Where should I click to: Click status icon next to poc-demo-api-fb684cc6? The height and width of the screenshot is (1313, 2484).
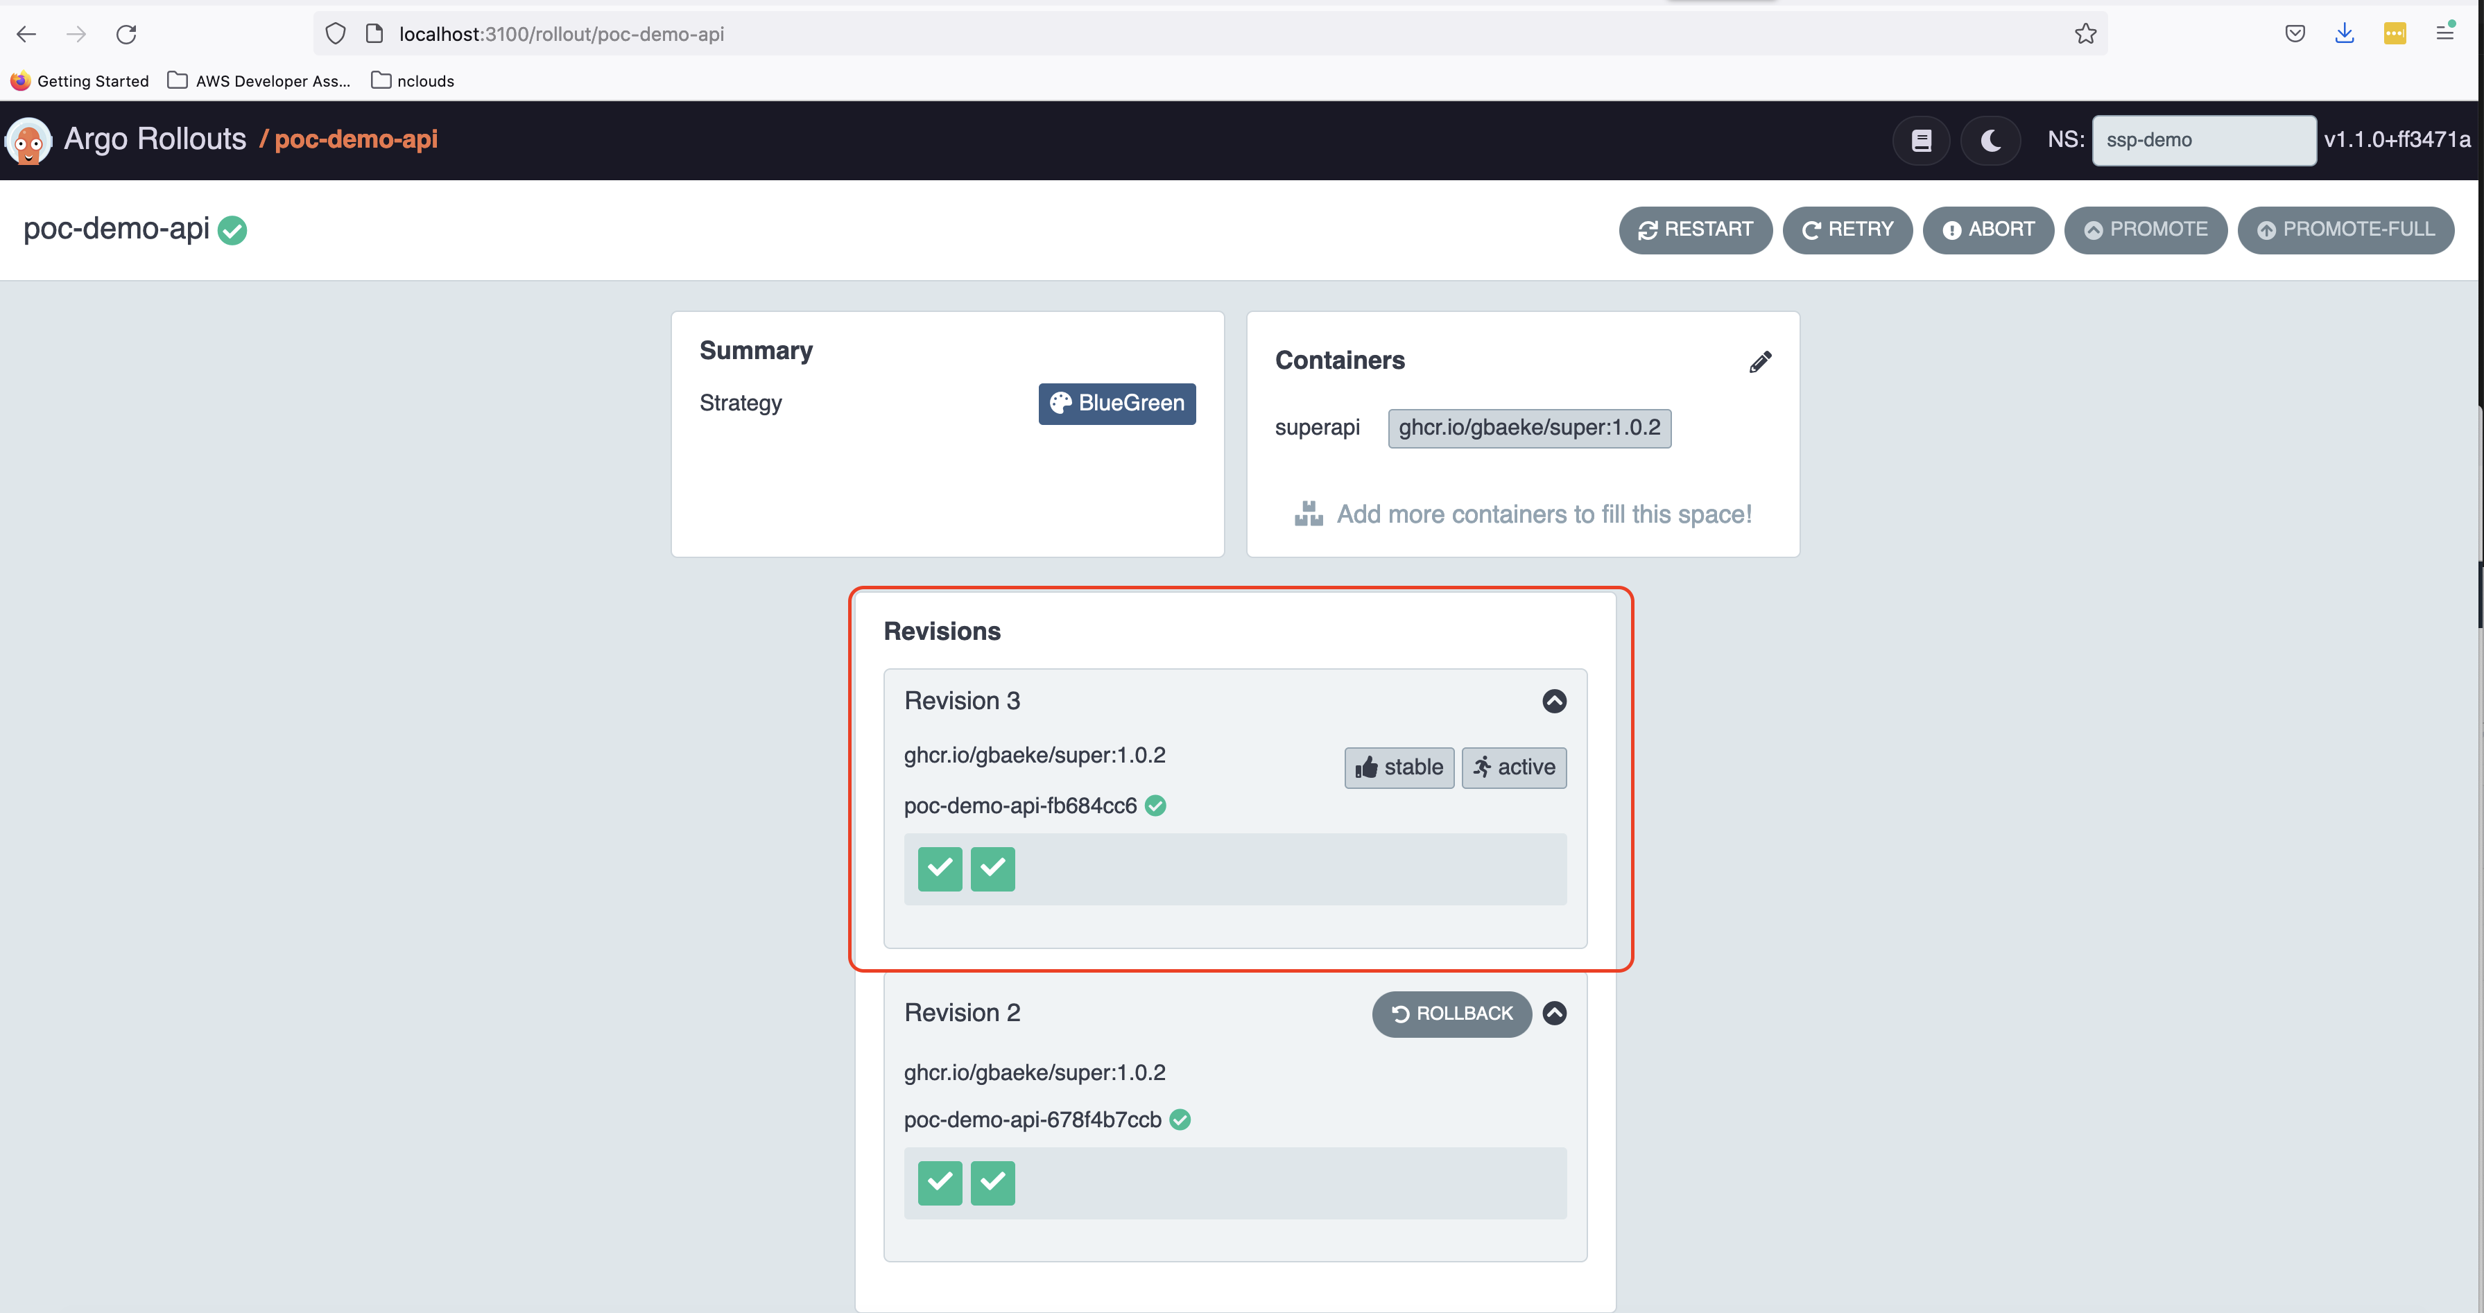pos(1155,806)
